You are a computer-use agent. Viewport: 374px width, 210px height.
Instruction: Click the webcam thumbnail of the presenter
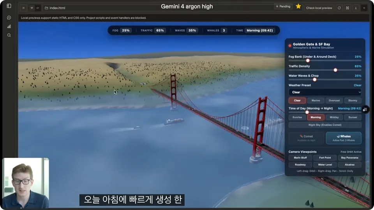click(x=26, y=183)
